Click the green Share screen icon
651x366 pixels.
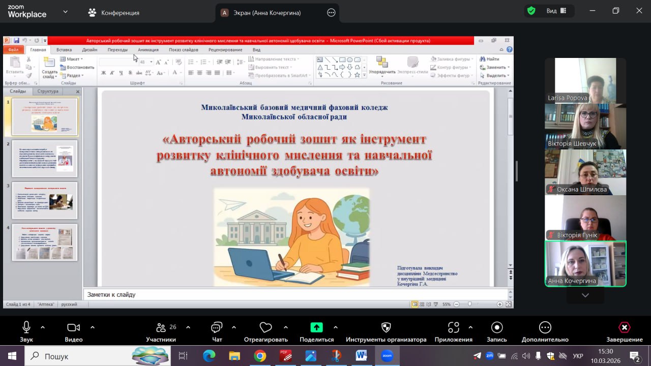point(316,328)
